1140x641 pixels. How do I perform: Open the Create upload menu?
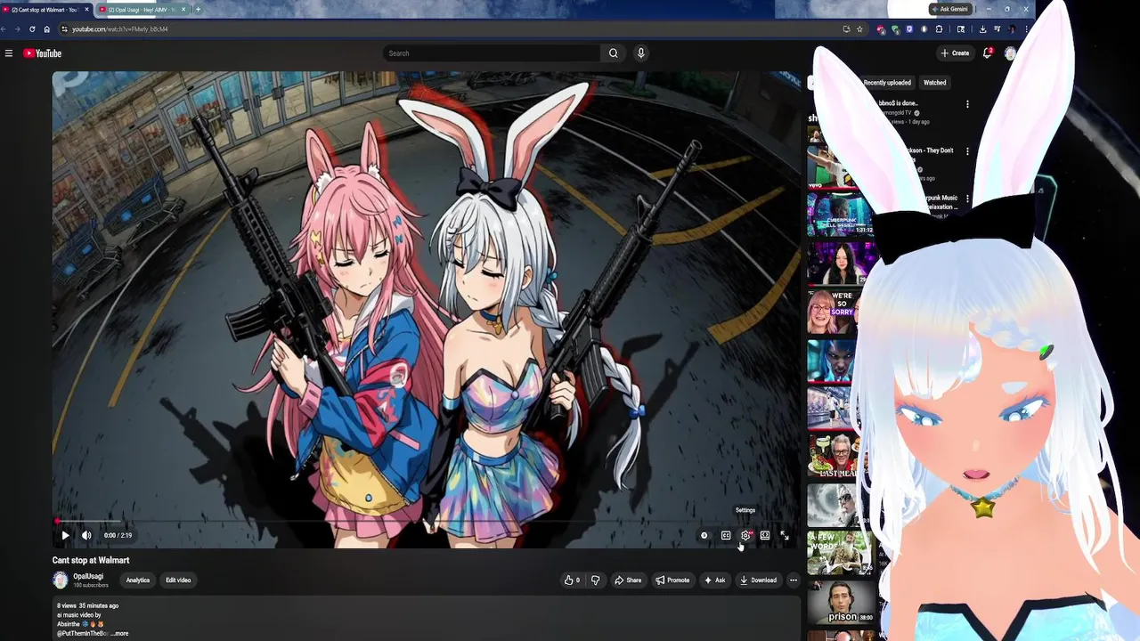point(955,53)
